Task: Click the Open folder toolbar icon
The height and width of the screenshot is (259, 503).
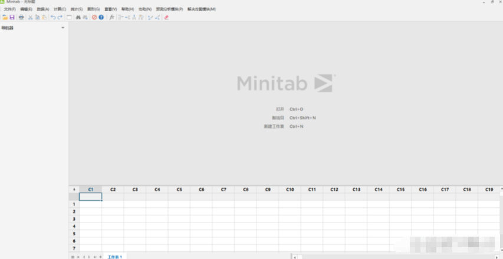Action: [x=5, y=17]
